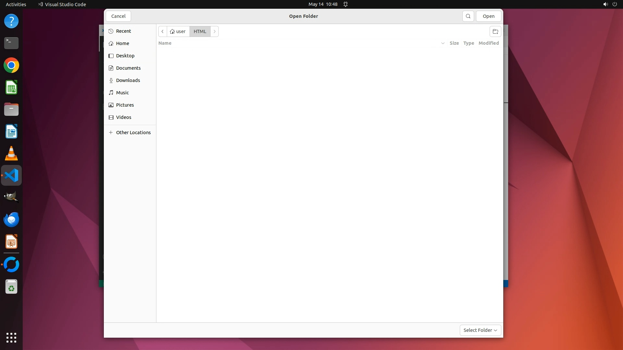Go forward with the right arrow path button
623x350 pixels.
coord(214,31)
